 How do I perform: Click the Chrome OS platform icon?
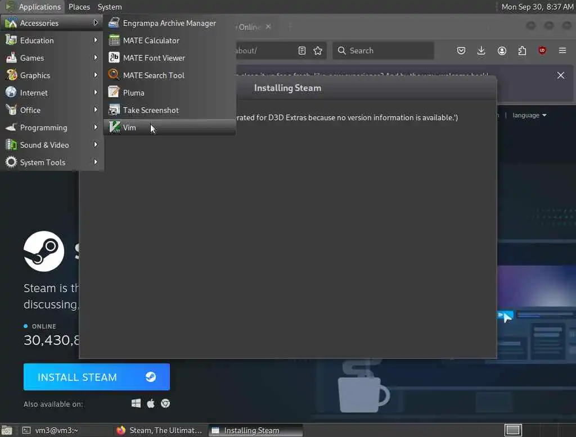tap(165, 404)
